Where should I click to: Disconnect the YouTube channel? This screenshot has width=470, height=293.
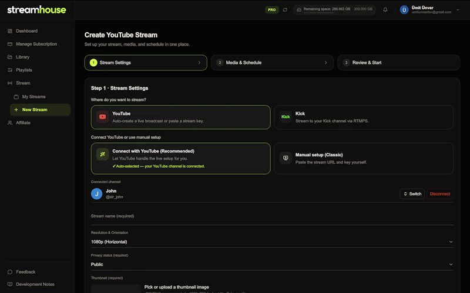(x=439, y=194)
